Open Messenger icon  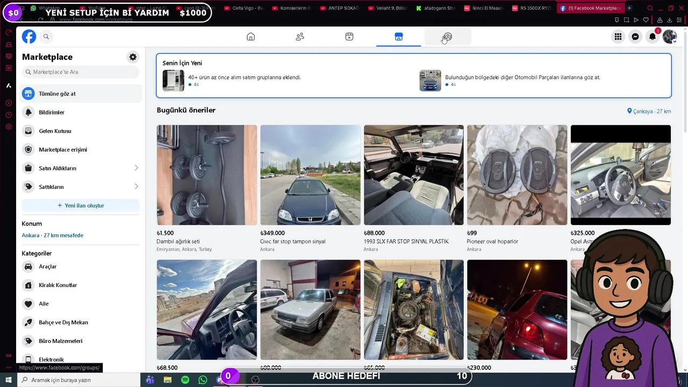(635, 37)
